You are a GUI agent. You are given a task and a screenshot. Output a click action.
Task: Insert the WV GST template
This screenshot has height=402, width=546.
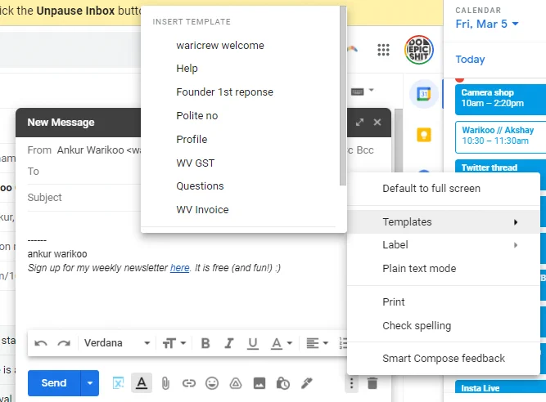tap(196, 163)
